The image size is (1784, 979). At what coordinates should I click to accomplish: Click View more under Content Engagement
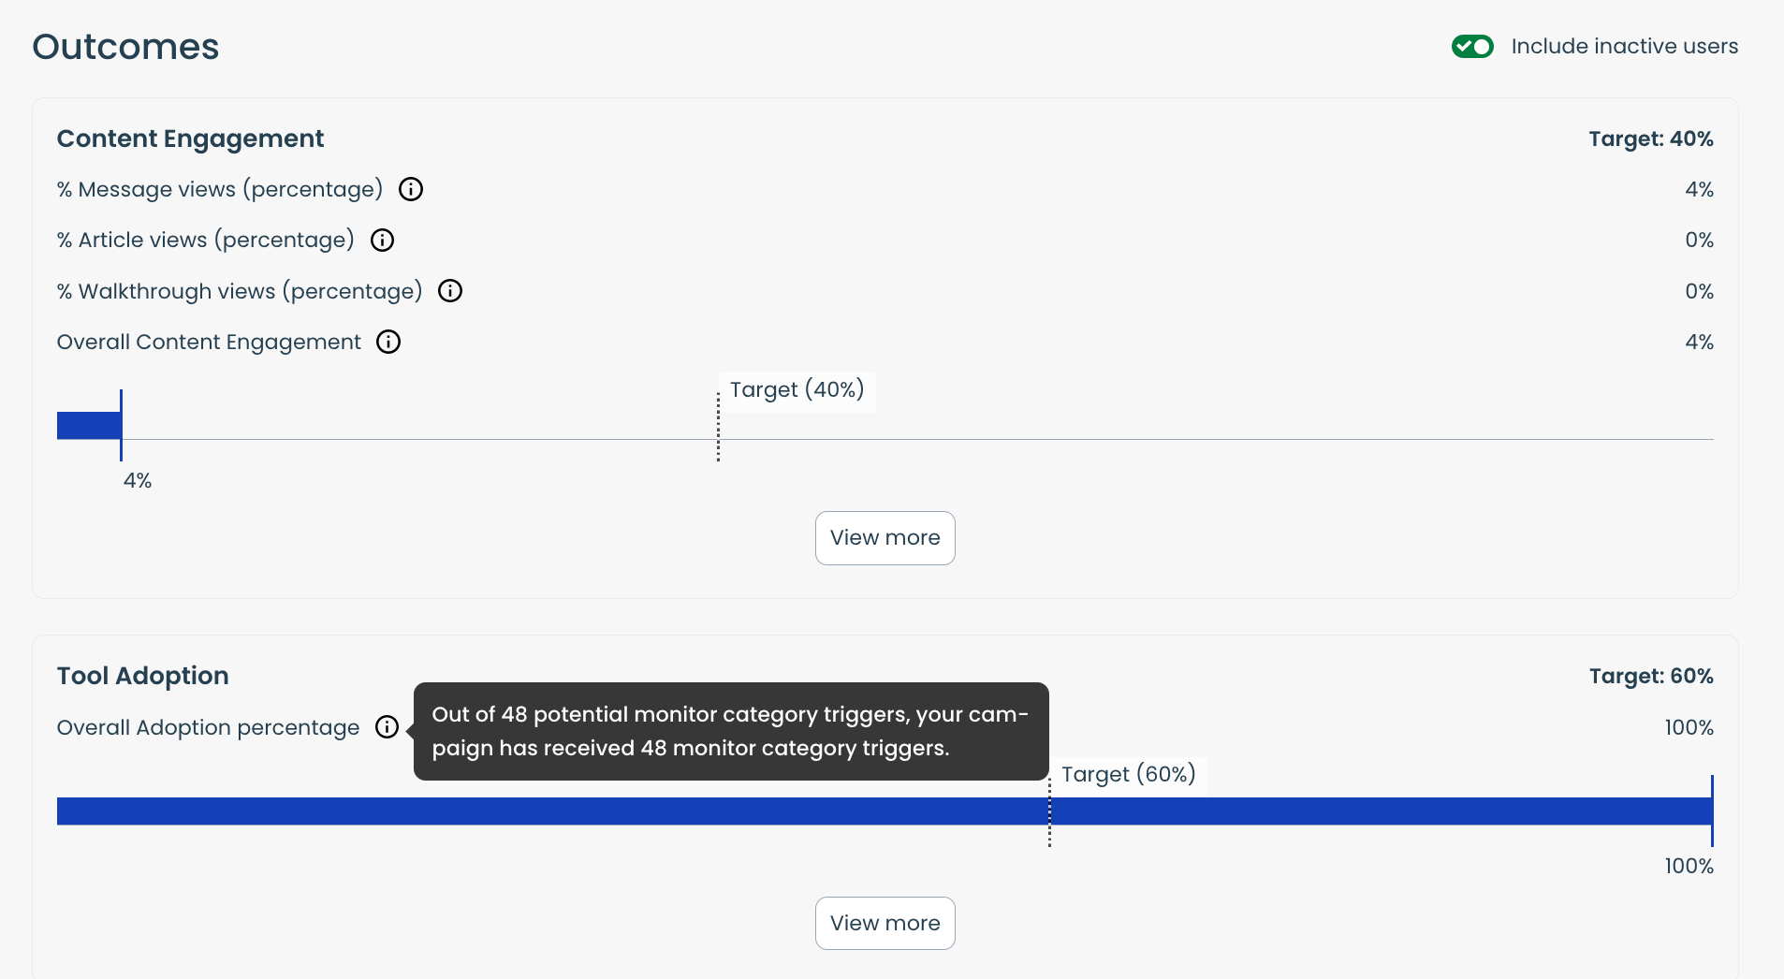[885, 538]
